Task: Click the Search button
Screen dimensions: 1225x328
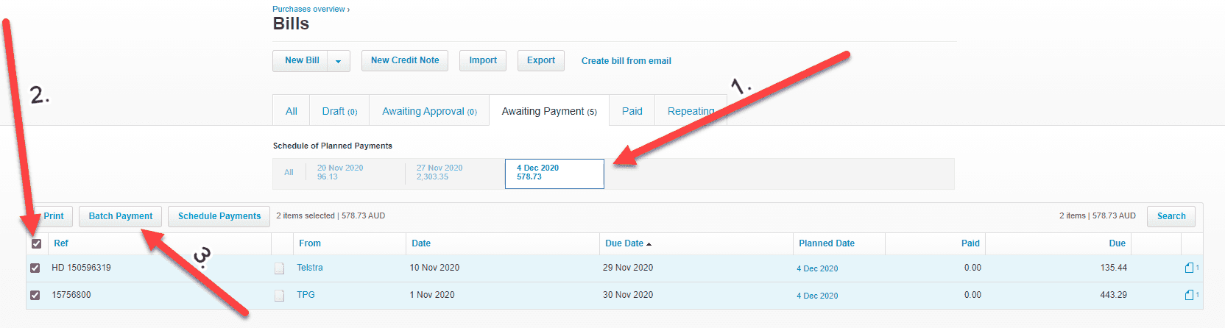Action: click(x=1171, y=216)
